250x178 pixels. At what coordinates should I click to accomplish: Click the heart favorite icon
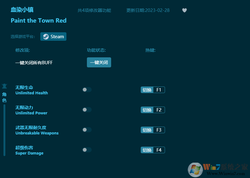185,10
